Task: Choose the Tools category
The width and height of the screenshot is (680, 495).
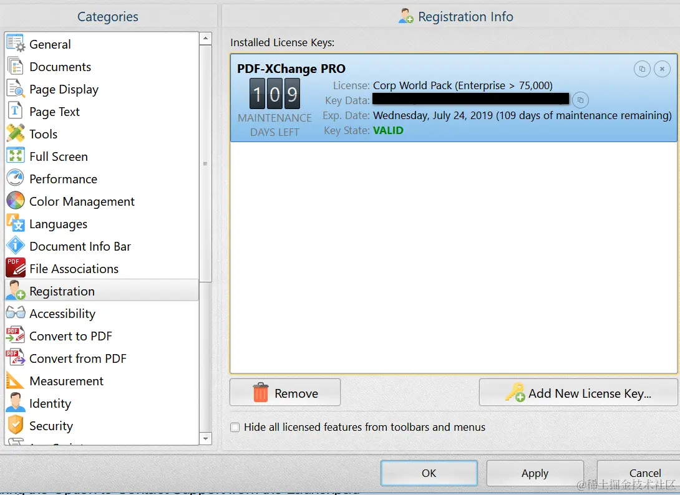Action: coord(102,134)
